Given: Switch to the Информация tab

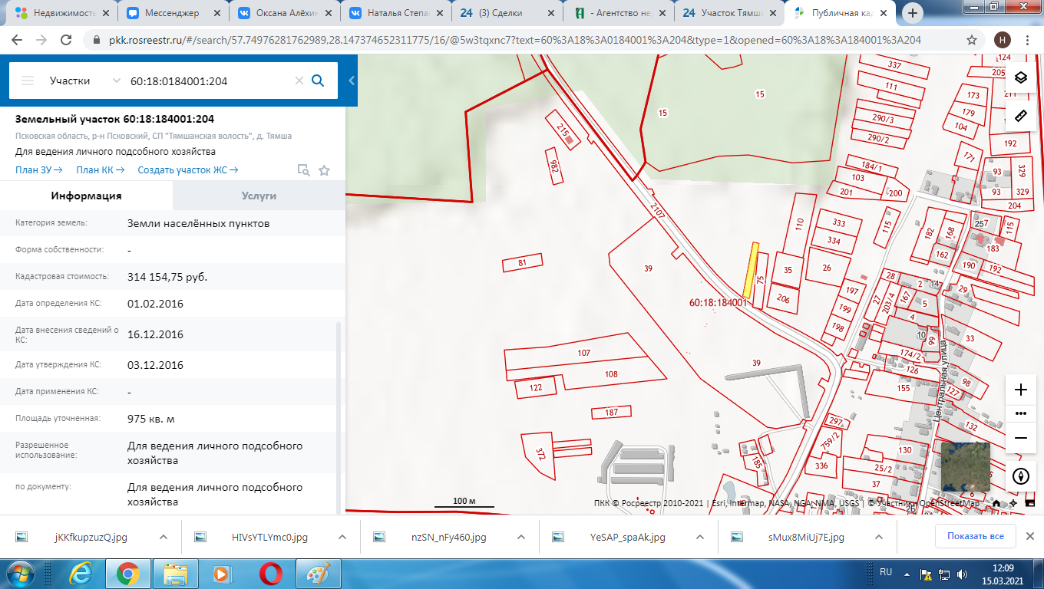Looking at the screenshot, I should (87, 196).
